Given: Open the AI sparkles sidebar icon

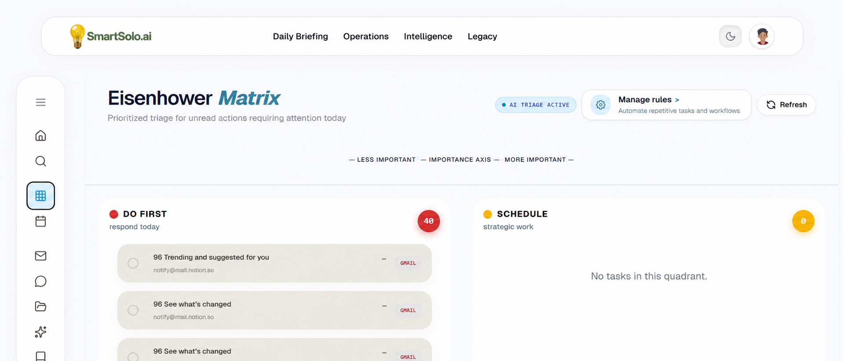Looking at the screenshot, I should (40, 332).
